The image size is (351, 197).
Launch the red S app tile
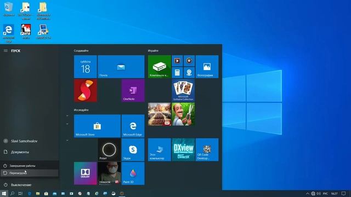point(86,90)
